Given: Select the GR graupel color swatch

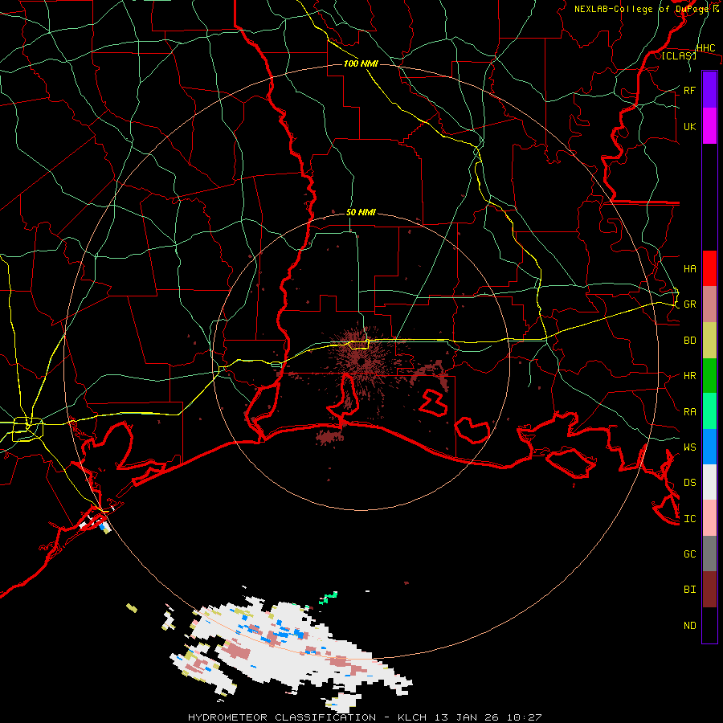Looking at the screenshot, I should [709, 304].
